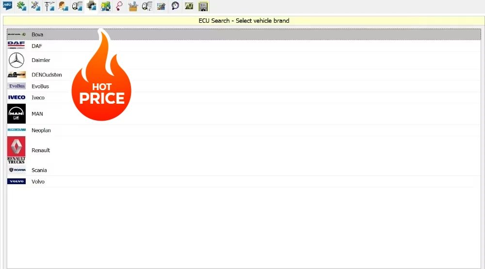Select Scania in the brand list

244,170
